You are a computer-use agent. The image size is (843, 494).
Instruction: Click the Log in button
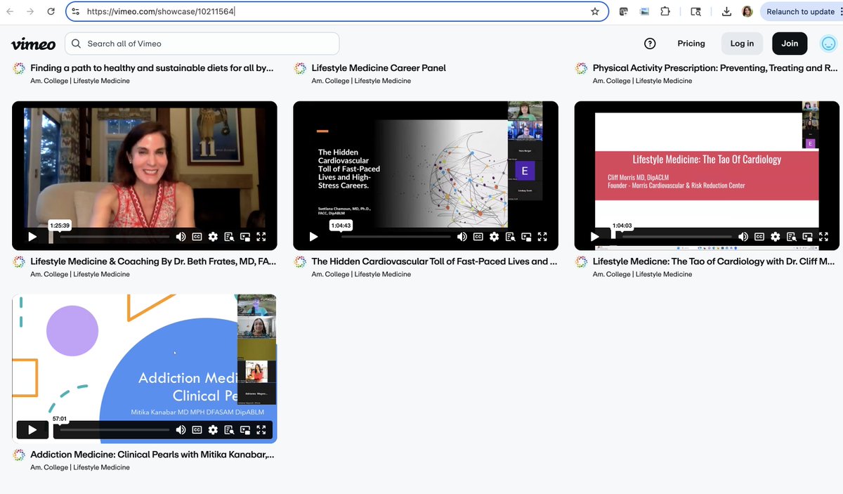742,44
